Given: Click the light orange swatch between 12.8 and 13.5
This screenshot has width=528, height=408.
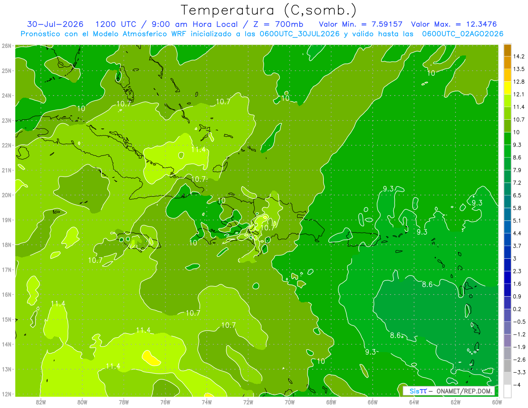Looking at the screenshot, I should 507,75.
